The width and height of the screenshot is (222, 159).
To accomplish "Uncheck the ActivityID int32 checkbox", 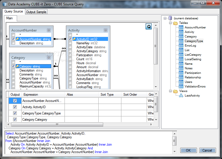I will point(70,39).
